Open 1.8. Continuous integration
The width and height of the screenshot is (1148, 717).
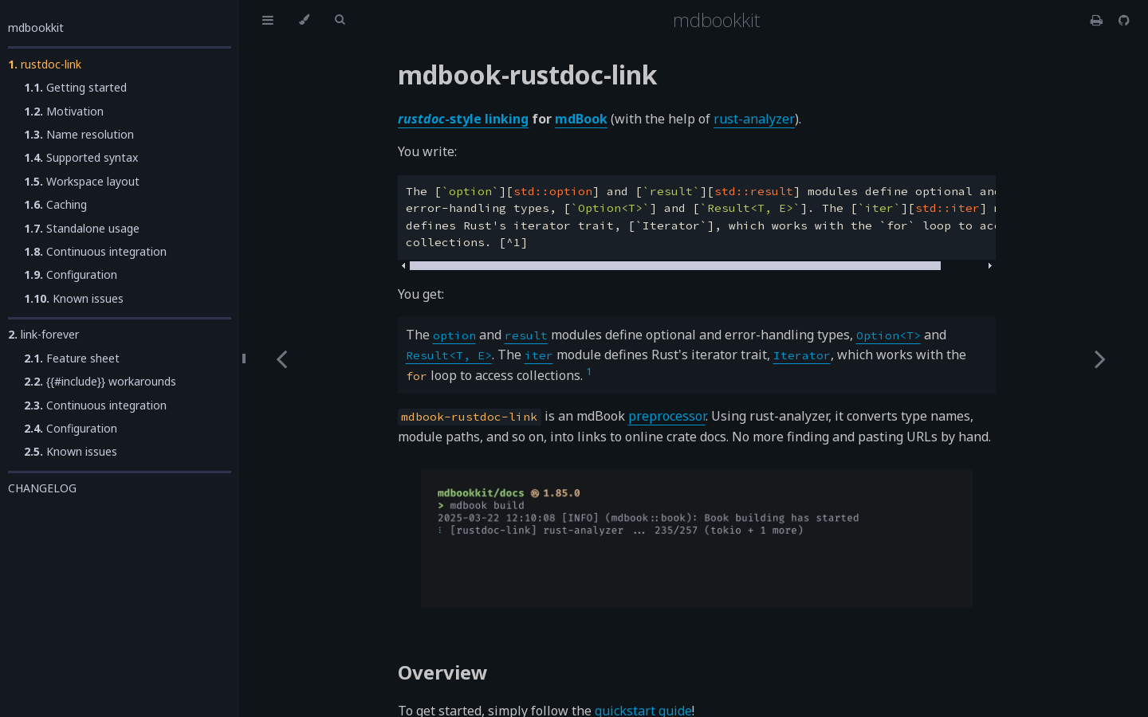[x=95, y=252]
